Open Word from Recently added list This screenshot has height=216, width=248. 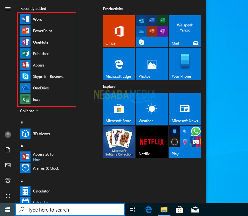click(x=47, y=19)
